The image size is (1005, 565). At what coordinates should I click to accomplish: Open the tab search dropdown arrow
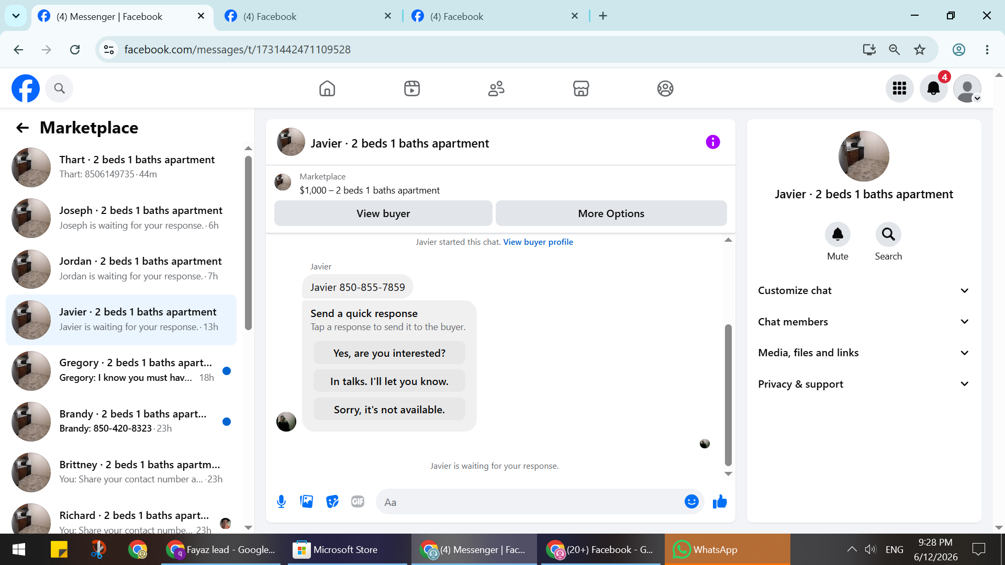tap(16, 16)
